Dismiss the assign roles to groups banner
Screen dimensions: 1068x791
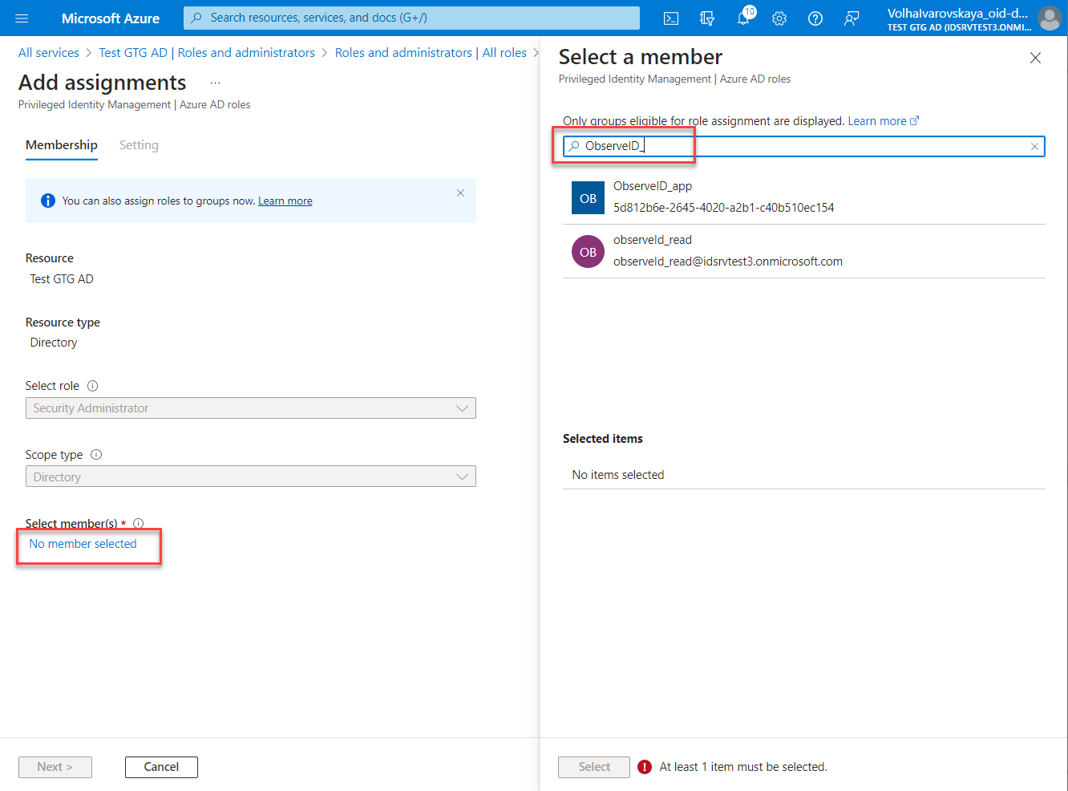click(x=460, y=193)
